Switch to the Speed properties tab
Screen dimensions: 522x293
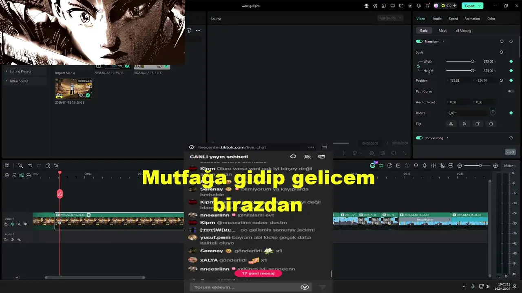[453, 19]
